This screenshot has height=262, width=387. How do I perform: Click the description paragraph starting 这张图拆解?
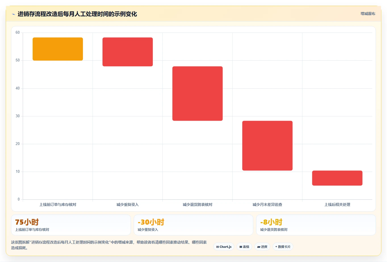(x=109, y=245)
